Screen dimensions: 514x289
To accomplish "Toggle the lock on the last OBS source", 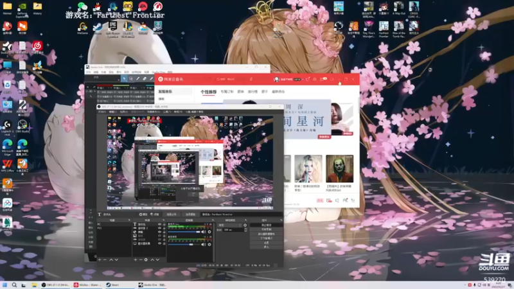I will pyautogui.click(x=164, y=243).
